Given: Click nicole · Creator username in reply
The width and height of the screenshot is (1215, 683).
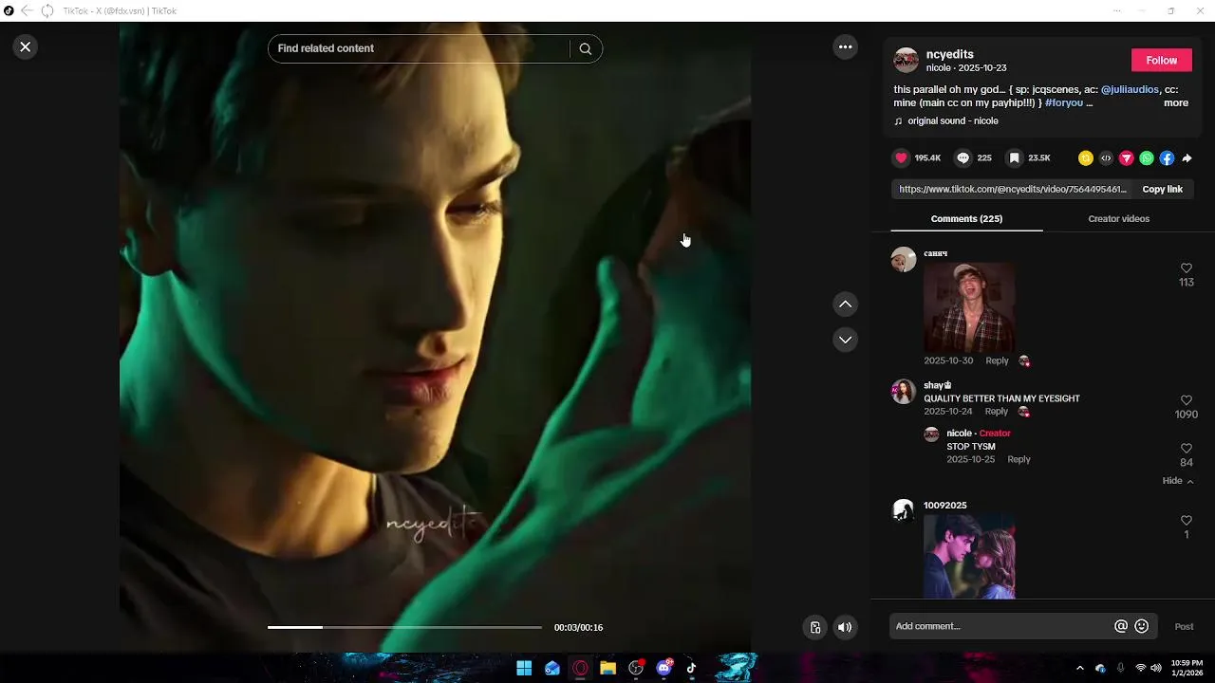Looking at the screenshot, I should [x=978, y=434].
